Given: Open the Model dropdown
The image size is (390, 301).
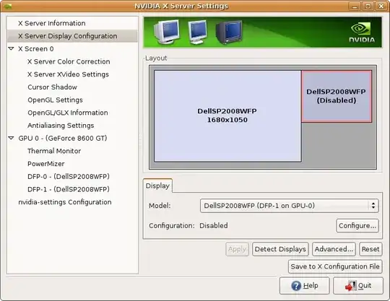Looking at the screenshot, I should (x=290, y=206).
